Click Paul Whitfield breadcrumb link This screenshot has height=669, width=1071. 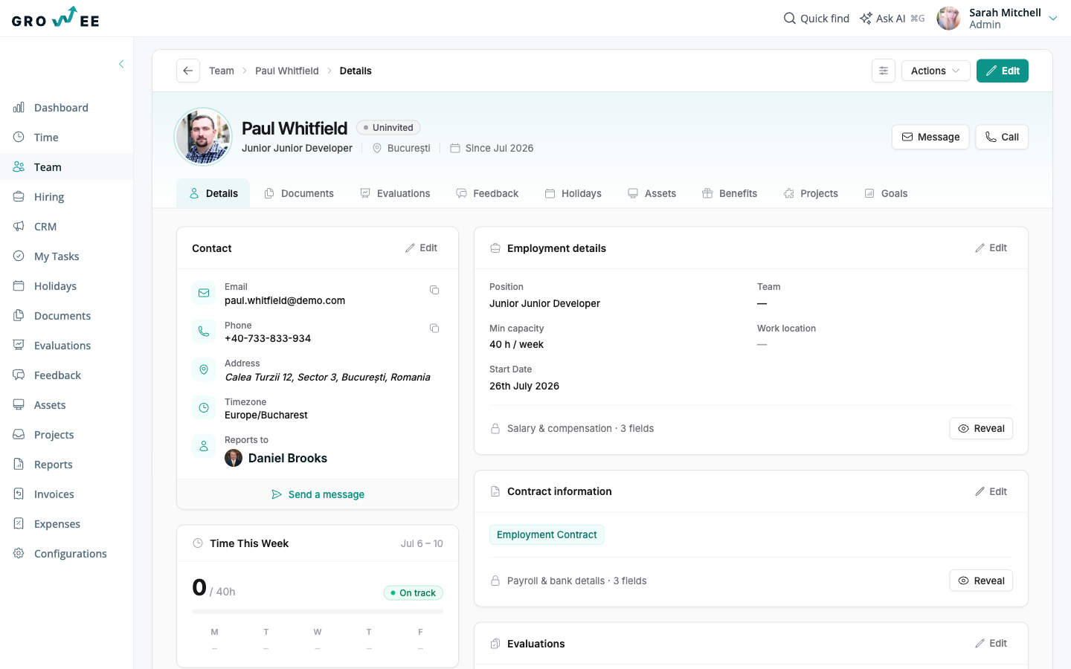tap(286, 71)
